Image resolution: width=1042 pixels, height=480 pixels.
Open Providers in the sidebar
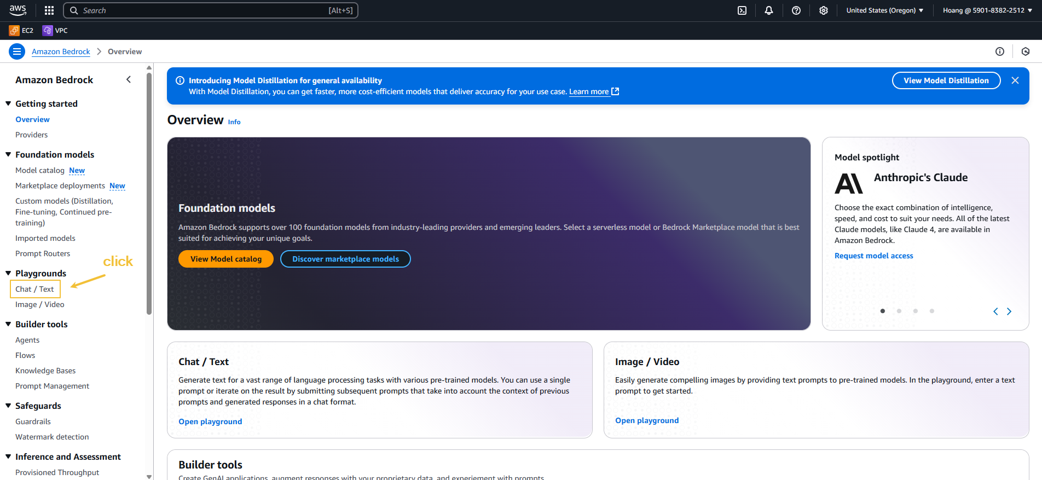click(x=31, y=135)
